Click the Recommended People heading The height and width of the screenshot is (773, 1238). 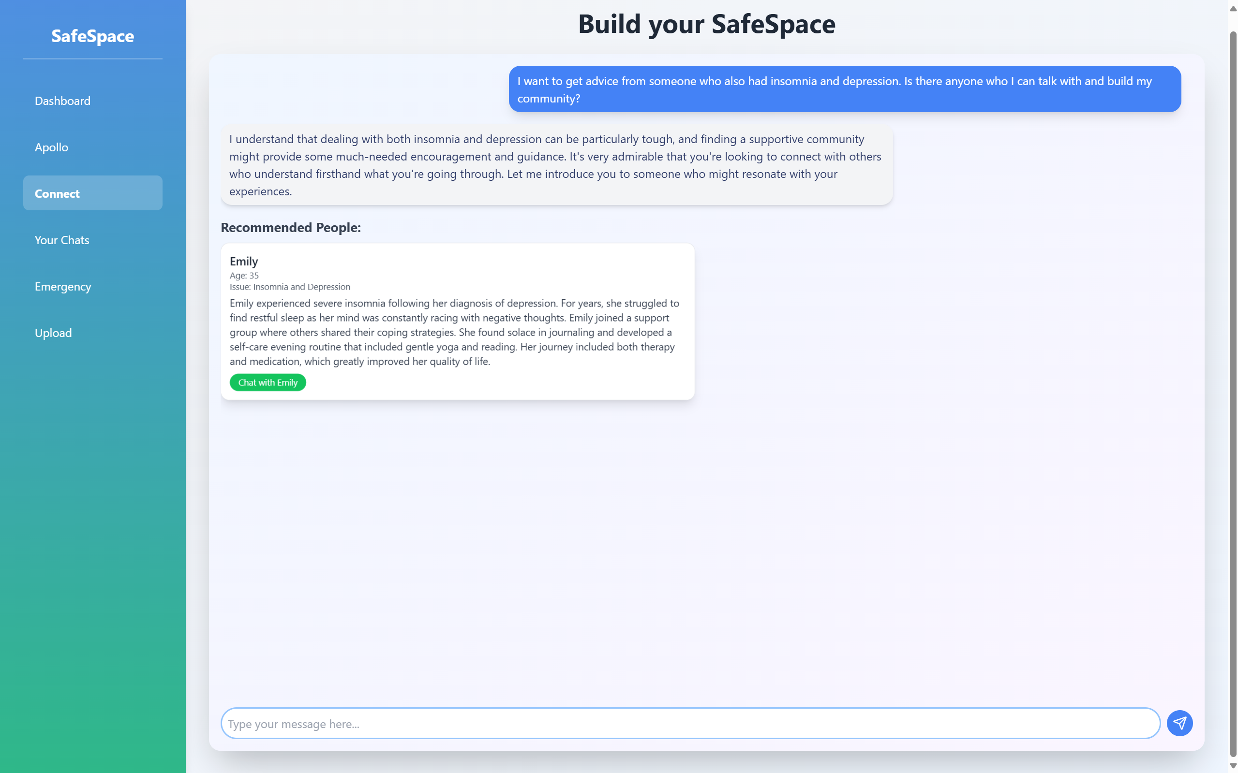[291, 228]
